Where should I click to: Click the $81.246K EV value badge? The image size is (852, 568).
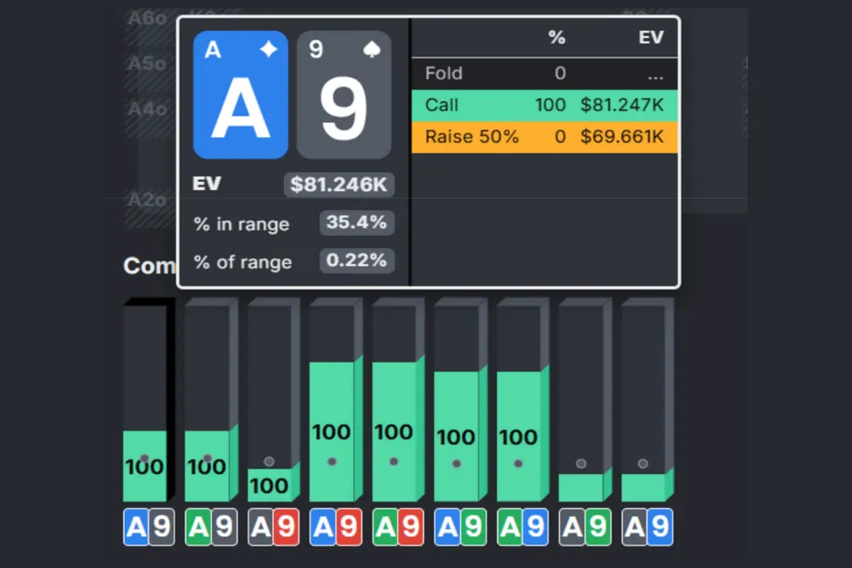point(339,185)
